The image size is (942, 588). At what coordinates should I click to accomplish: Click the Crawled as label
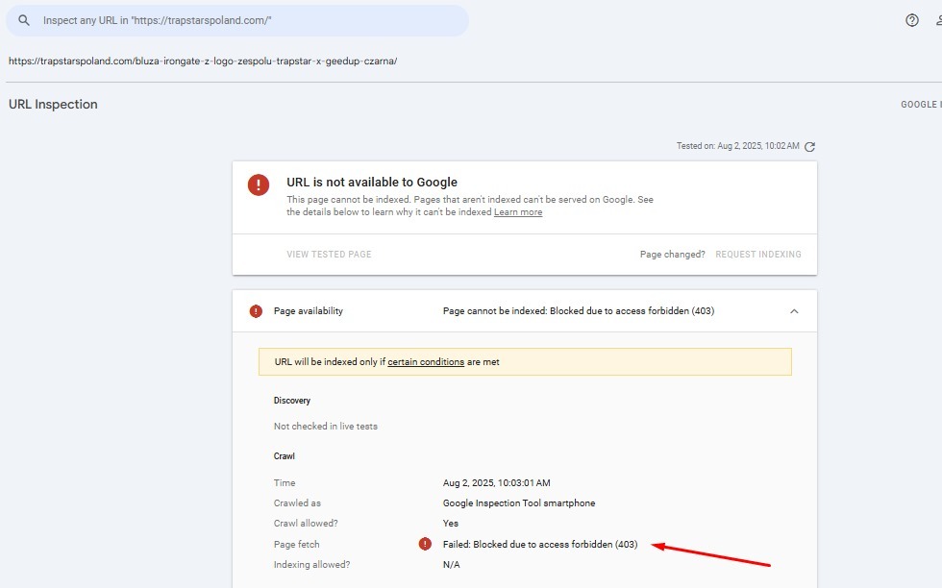coord(297,503)
